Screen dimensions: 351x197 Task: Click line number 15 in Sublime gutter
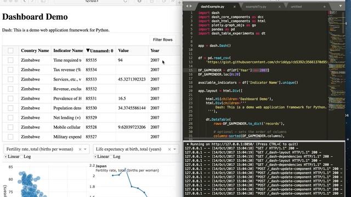[x=191, y=70]
